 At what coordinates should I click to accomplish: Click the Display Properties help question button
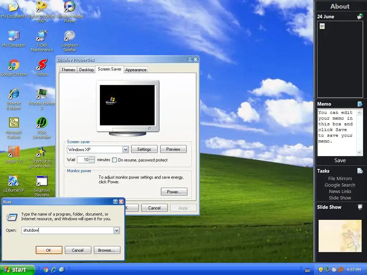coord(190,59)
